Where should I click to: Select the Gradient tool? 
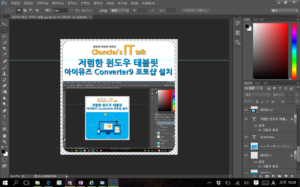click(4, 92)
